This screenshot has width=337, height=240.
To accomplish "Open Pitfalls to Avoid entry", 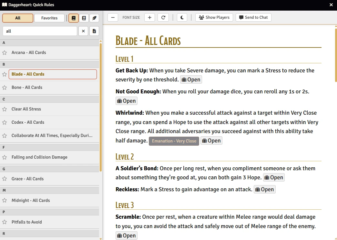I will [53, 222].
